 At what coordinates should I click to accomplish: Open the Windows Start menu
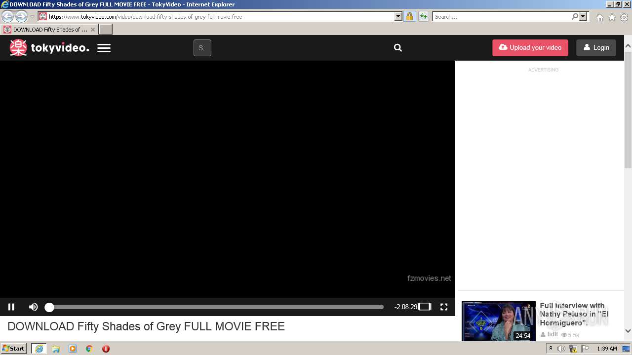point(14,348)
